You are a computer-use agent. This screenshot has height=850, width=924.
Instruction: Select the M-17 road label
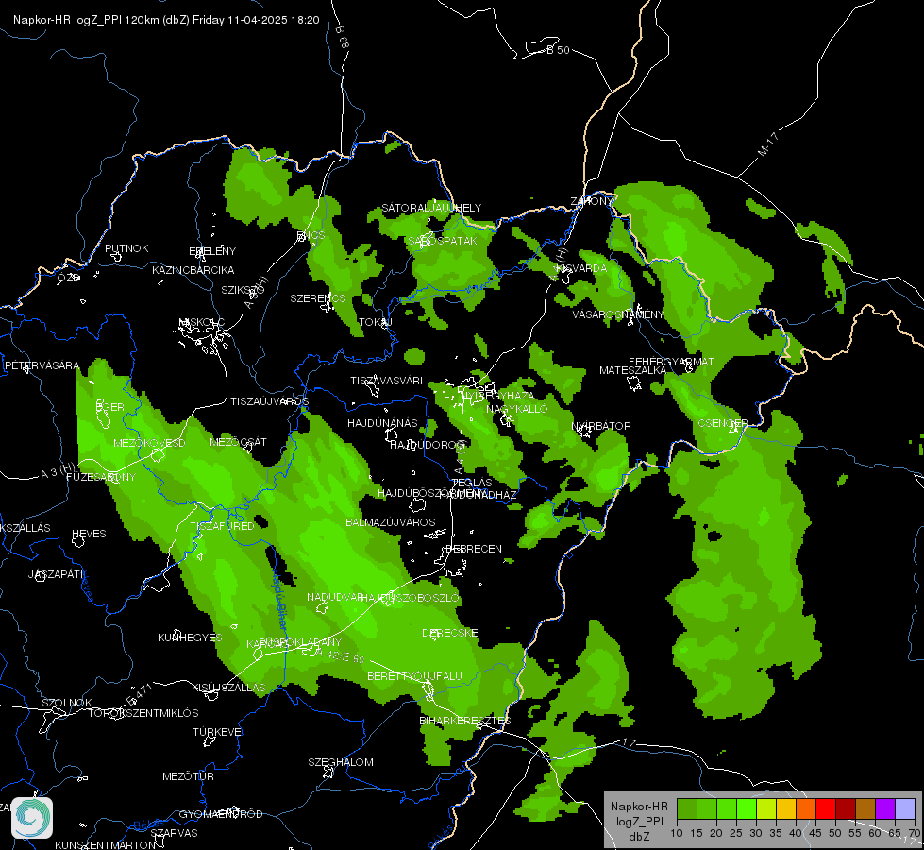tap(768, 144)
